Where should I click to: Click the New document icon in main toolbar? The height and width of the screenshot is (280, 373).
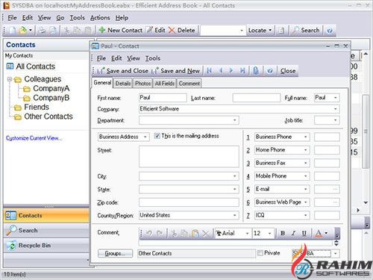13,31
